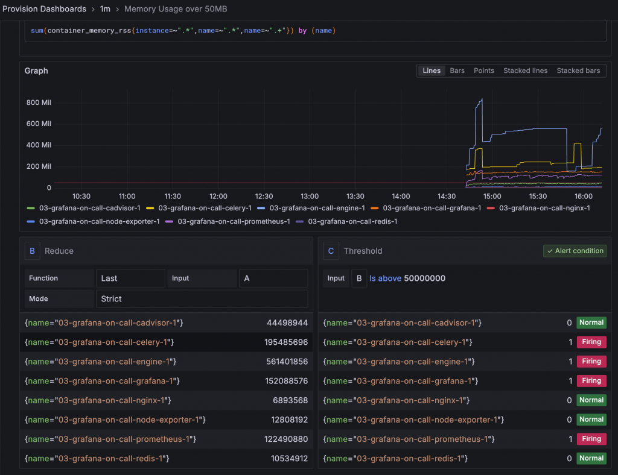Click the Normal badge for nginx-1
618x475 pixels.
[591, 400]
